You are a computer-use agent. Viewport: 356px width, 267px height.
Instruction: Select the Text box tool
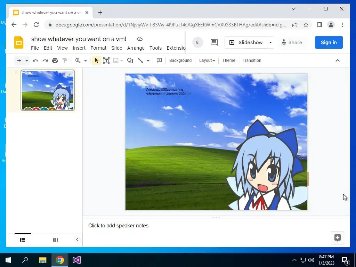point(106,60)
